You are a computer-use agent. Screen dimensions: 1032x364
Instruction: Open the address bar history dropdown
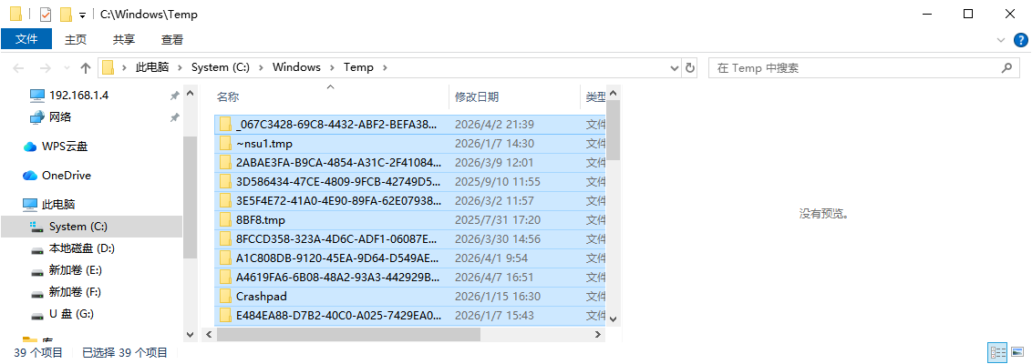click(675, 67)
